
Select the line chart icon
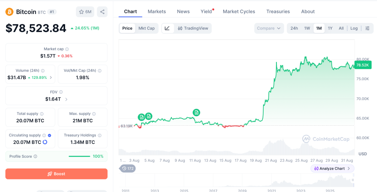168,28
